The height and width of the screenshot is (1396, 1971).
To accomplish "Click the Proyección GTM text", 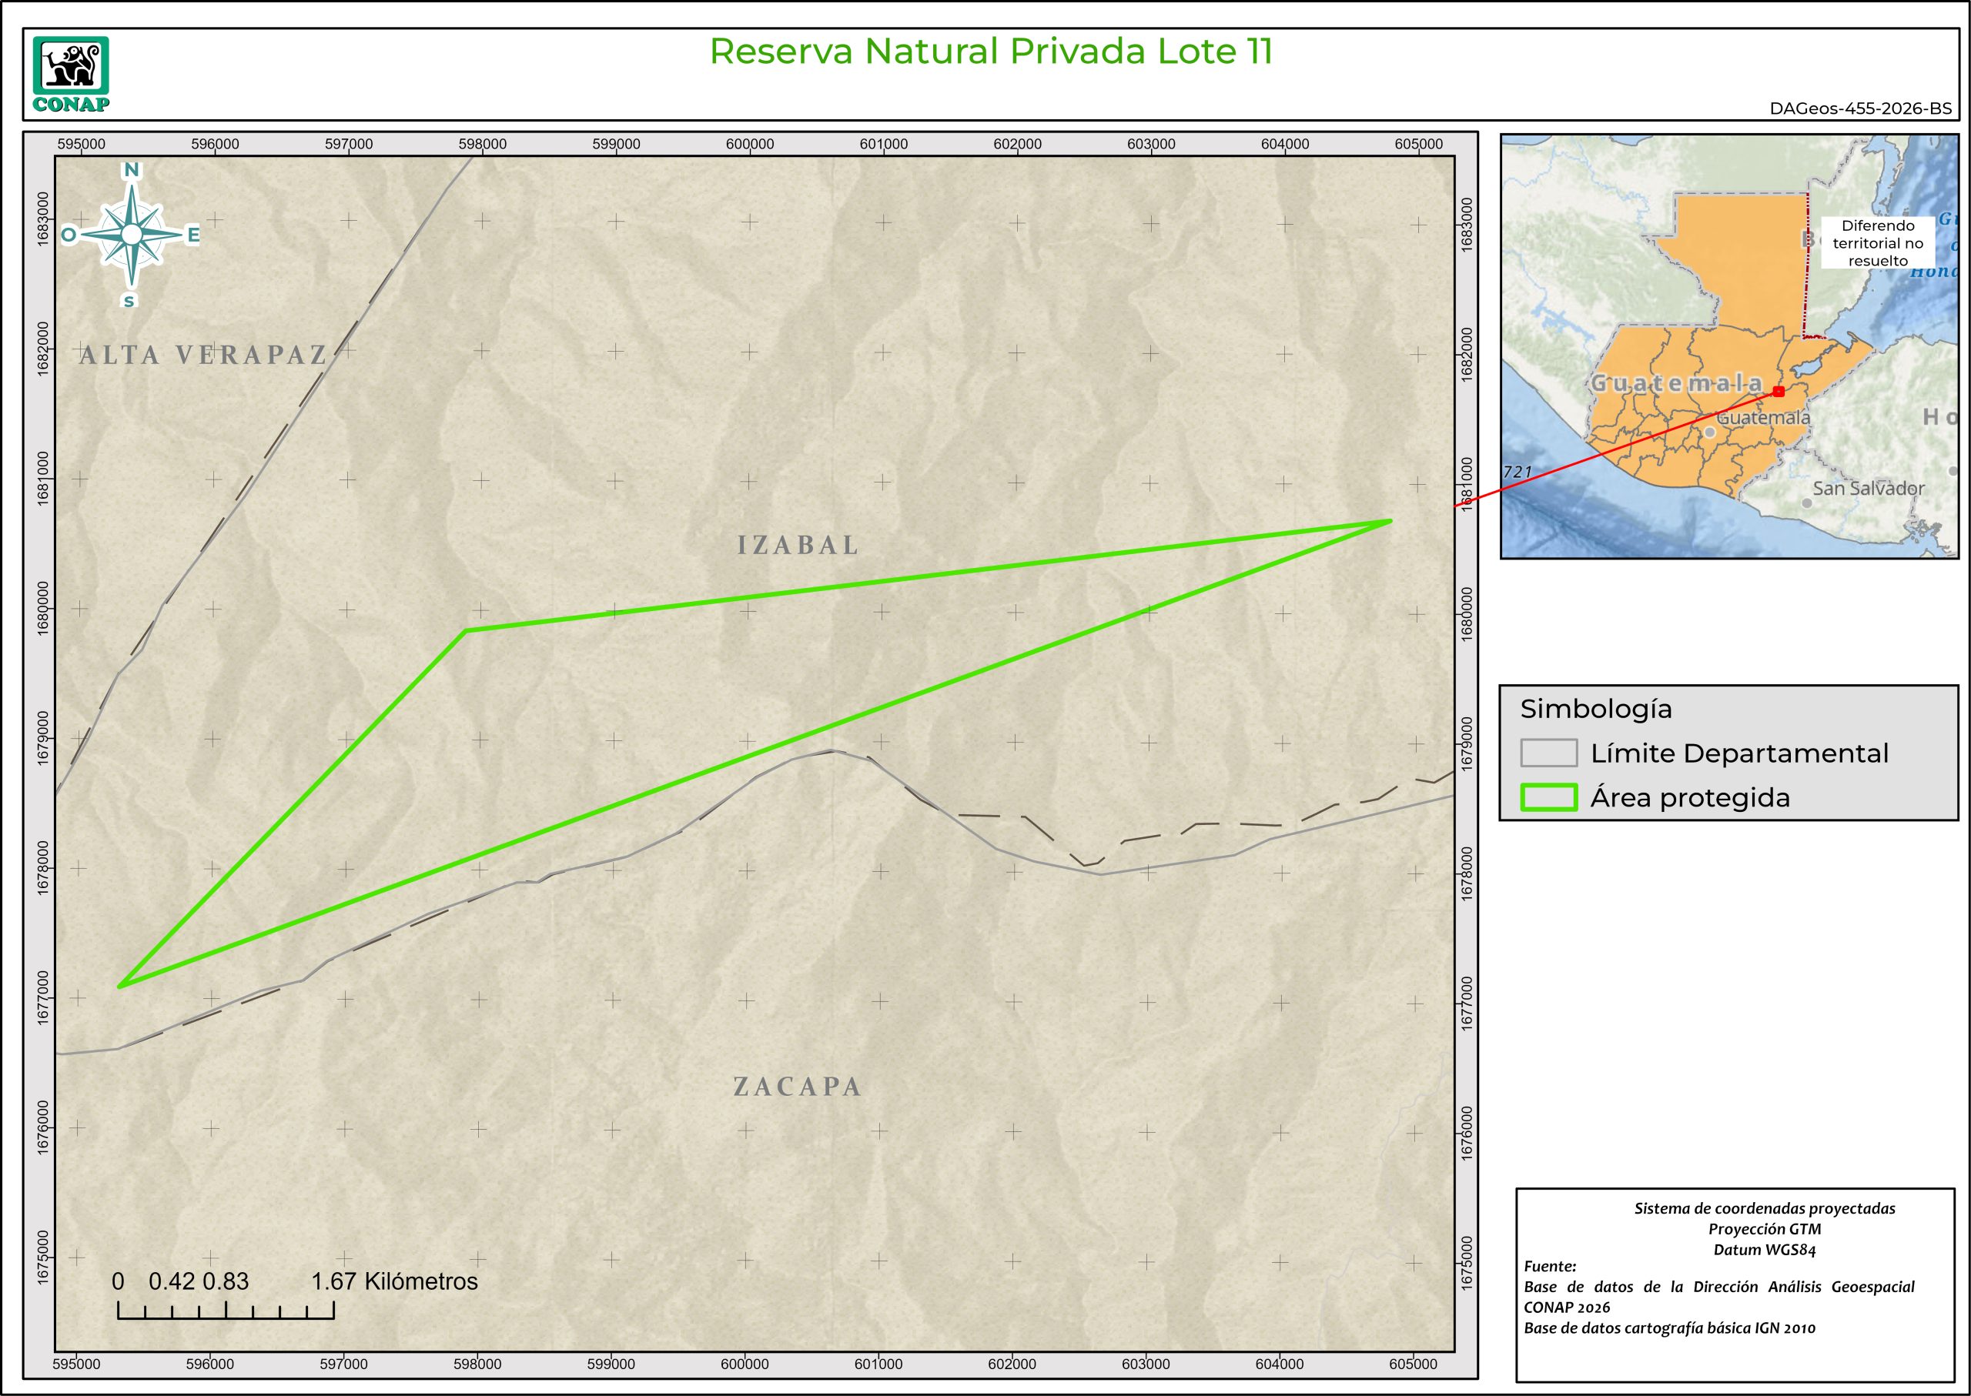I will coord(1764,1229).
